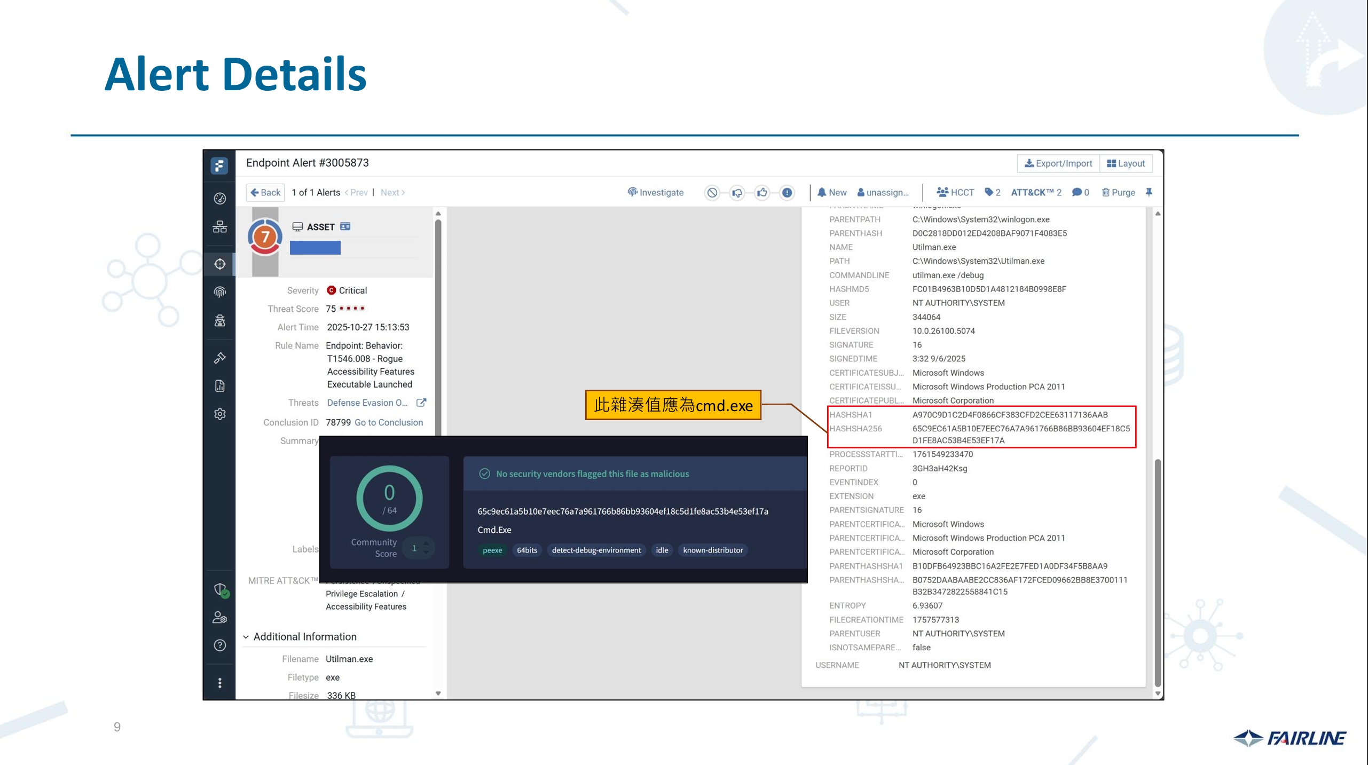Open the ATT&CK 2 tab
Screen dimensions: 1368x765
pos(1035,192)
